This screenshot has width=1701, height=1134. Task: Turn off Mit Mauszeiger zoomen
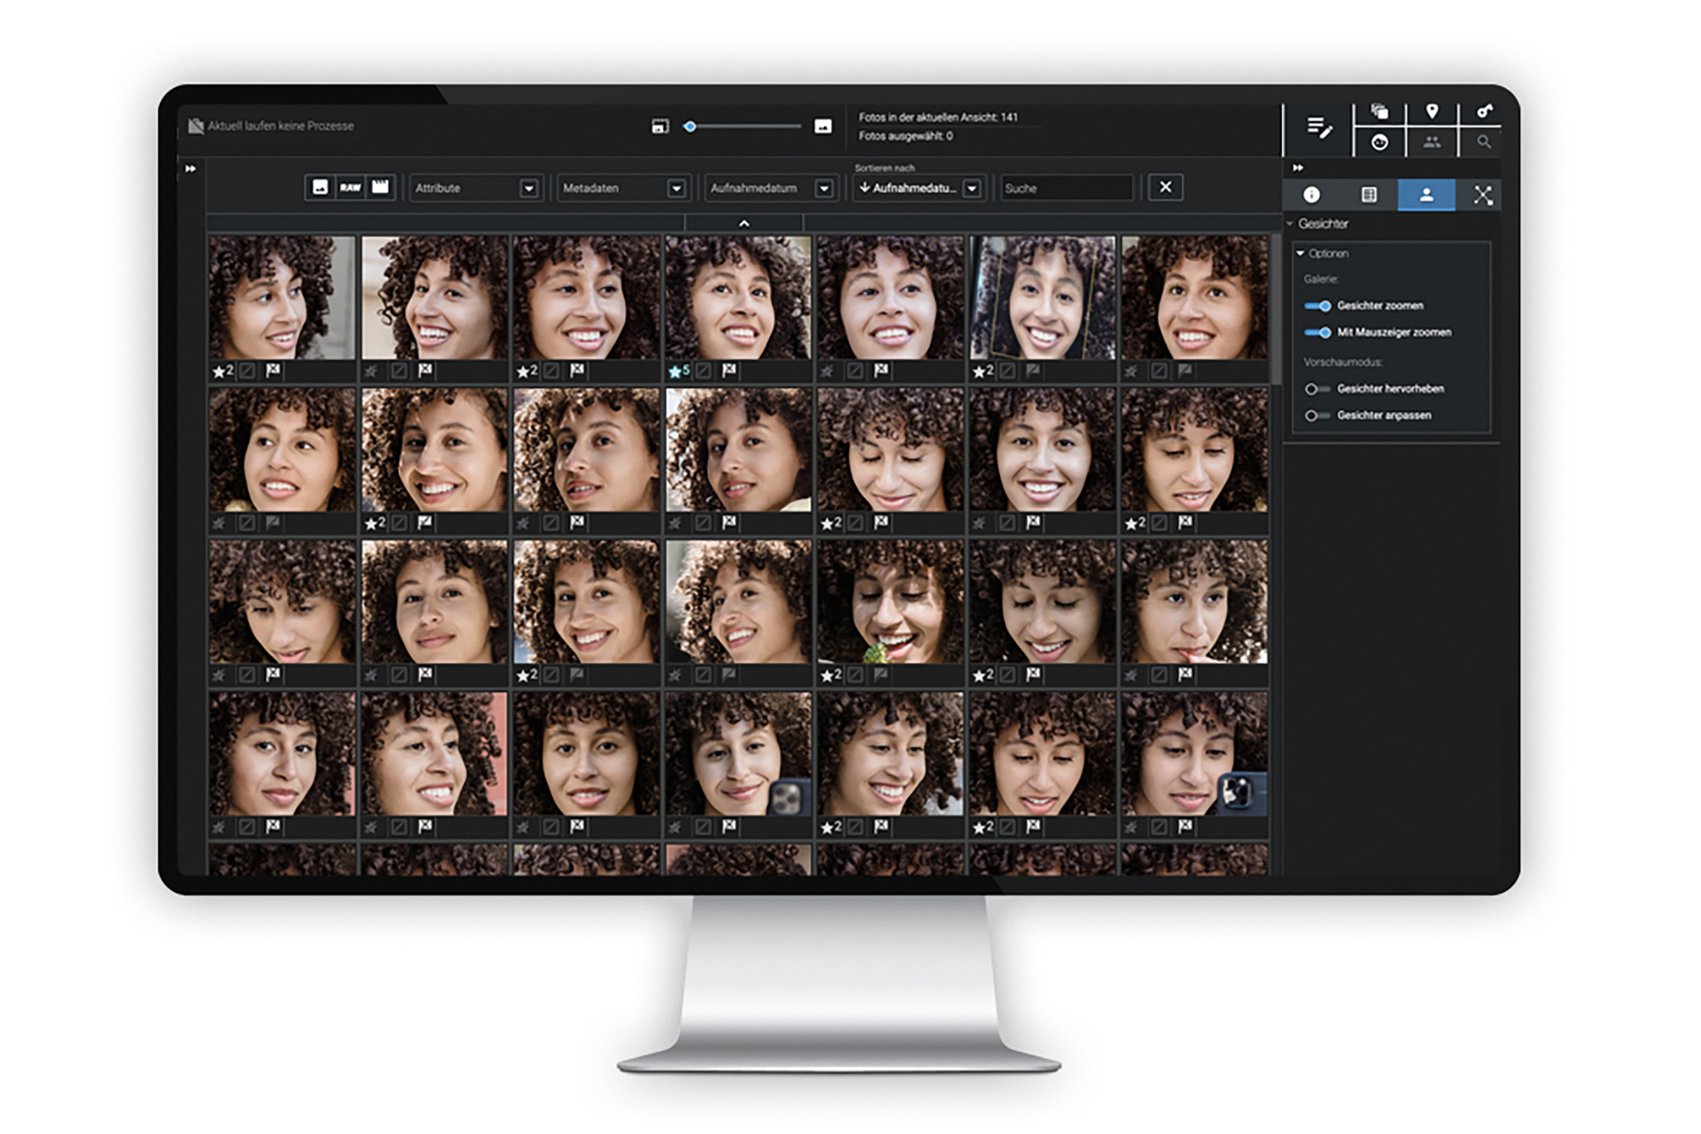coord(1317,332)
